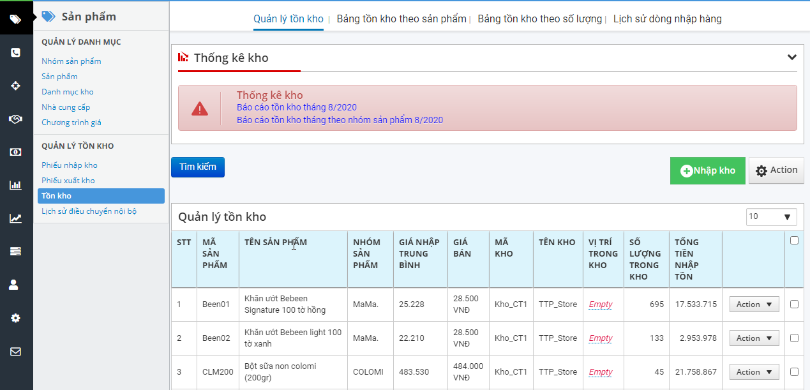Select the highlighted Tồn kho menu item

coord(101,196)
